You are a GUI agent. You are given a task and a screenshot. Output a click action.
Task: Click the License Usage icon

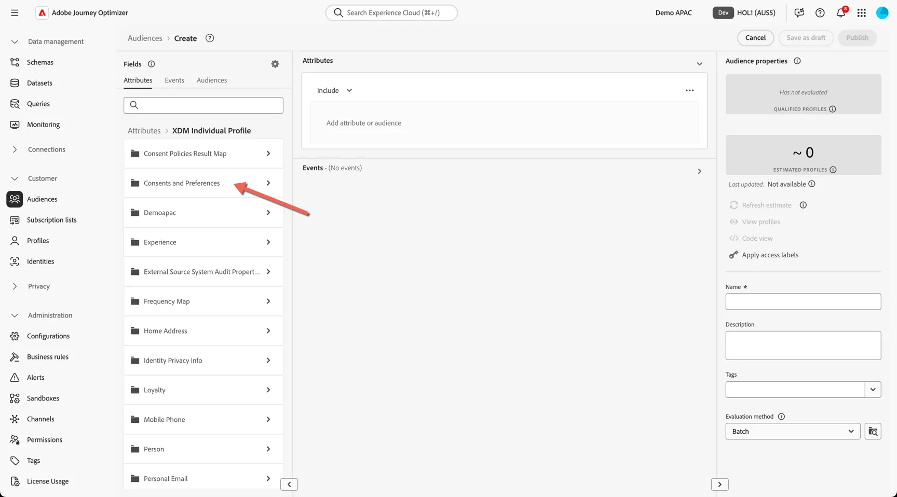point(15,481)
